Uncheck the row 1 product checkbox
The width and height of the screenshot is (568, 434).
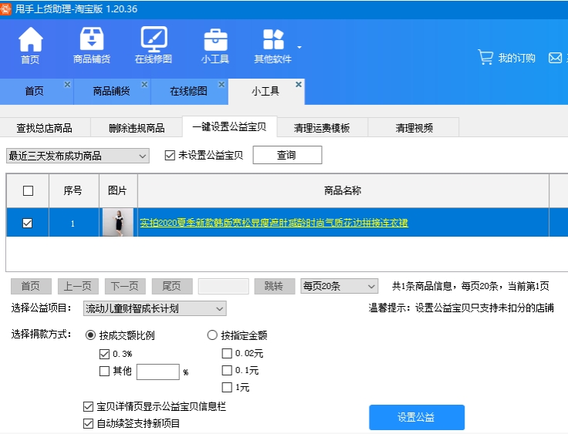(28, 223)
